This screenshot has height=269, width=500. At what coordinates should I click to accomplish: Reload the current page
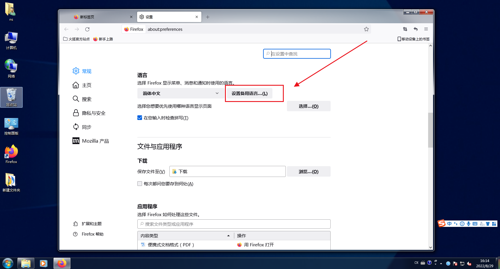(87, 29)
